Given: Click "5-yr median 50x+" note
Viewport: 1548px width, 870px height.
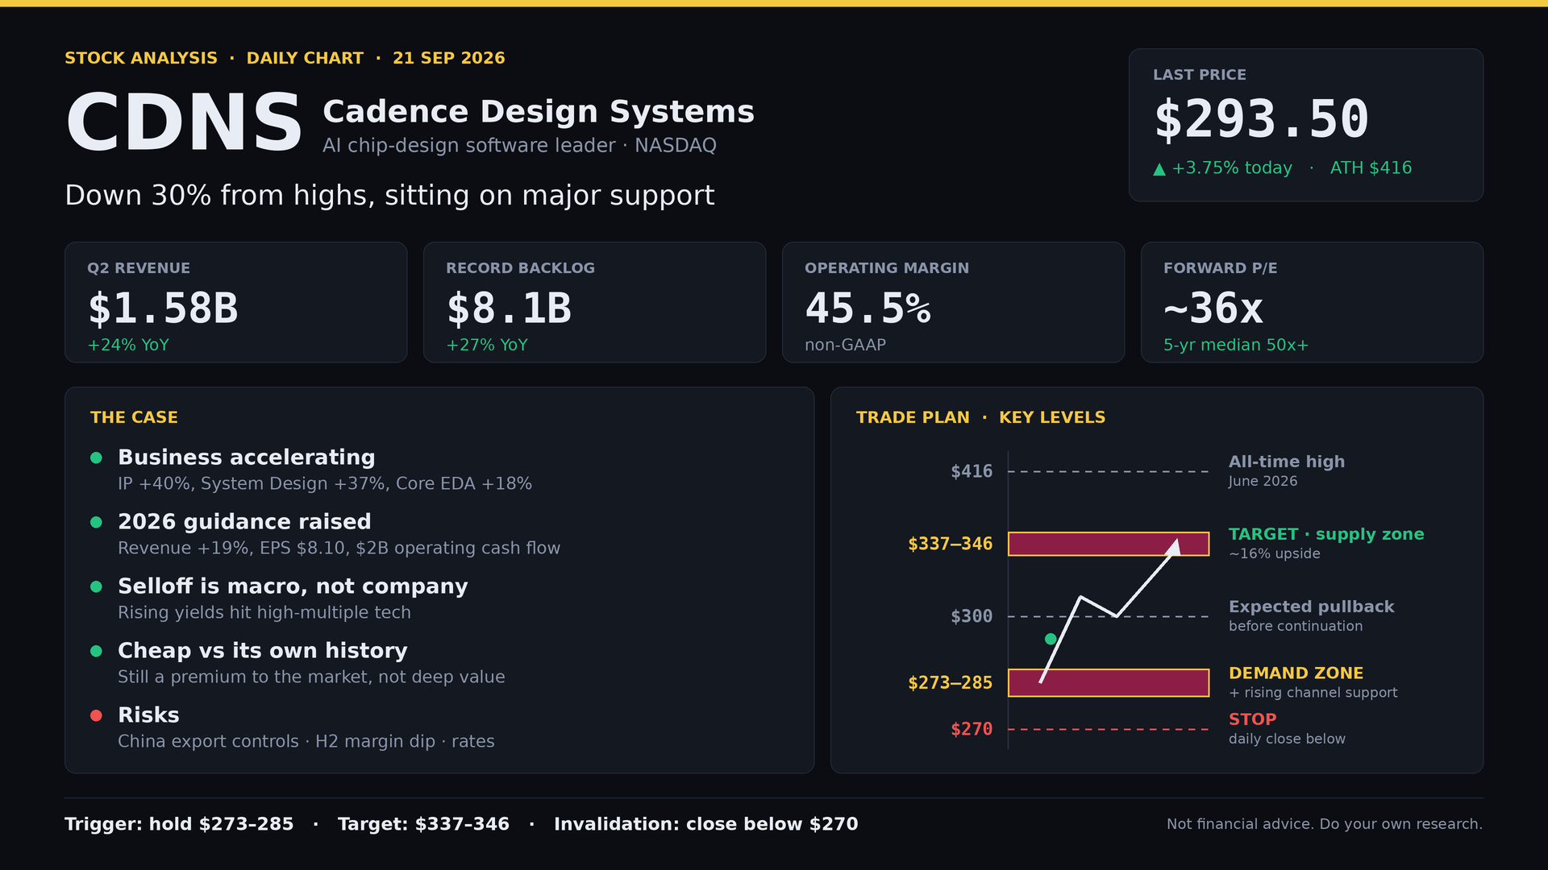Looking at the screenshot, I should [x=1236, y=346].
